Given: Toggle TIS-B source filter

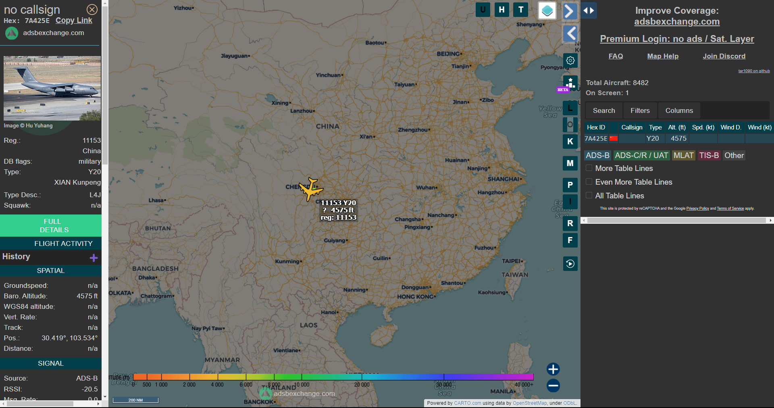Looking at the screenshot, I should coord(709,155).
